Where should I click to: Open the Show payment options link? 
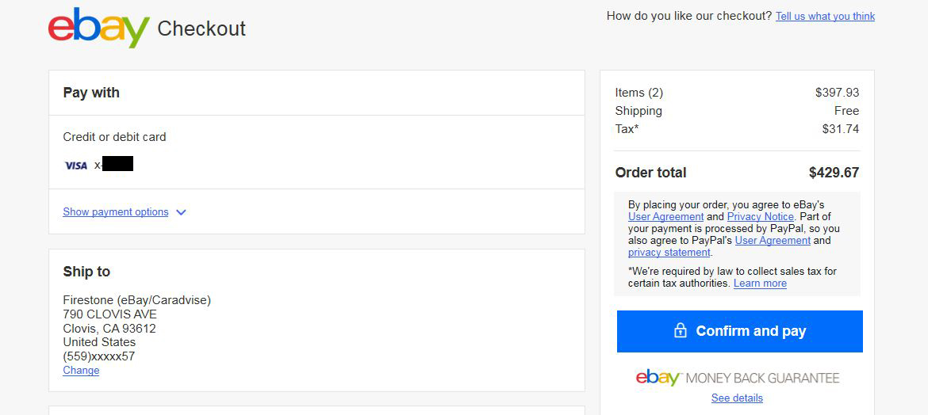pyautogui.click(x=116, y=211)
